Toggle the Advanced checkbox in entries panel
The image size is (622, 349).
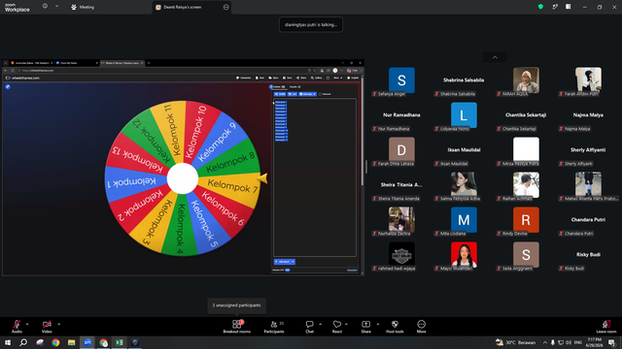click(320, 94)
